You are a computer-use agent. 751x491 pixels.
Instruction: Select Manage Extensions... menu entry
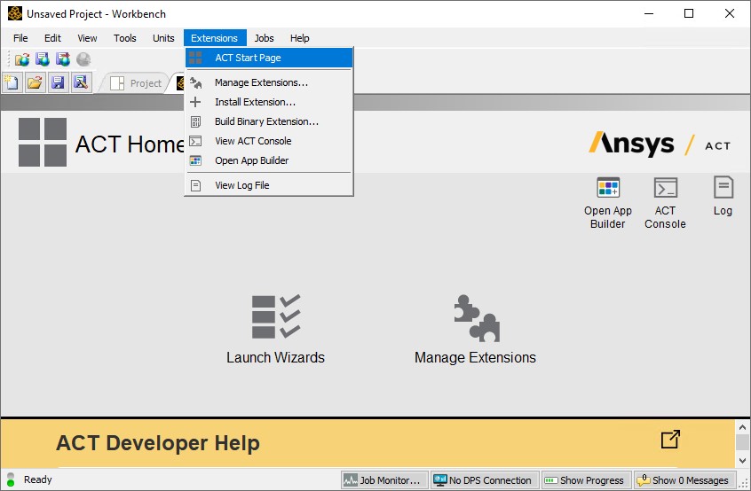269,82
